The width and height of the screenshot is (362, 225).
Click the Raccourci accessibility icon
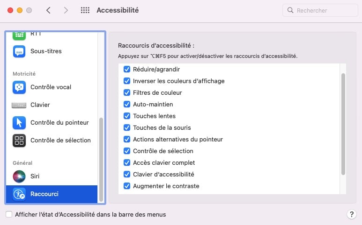[x=19, y=194]
